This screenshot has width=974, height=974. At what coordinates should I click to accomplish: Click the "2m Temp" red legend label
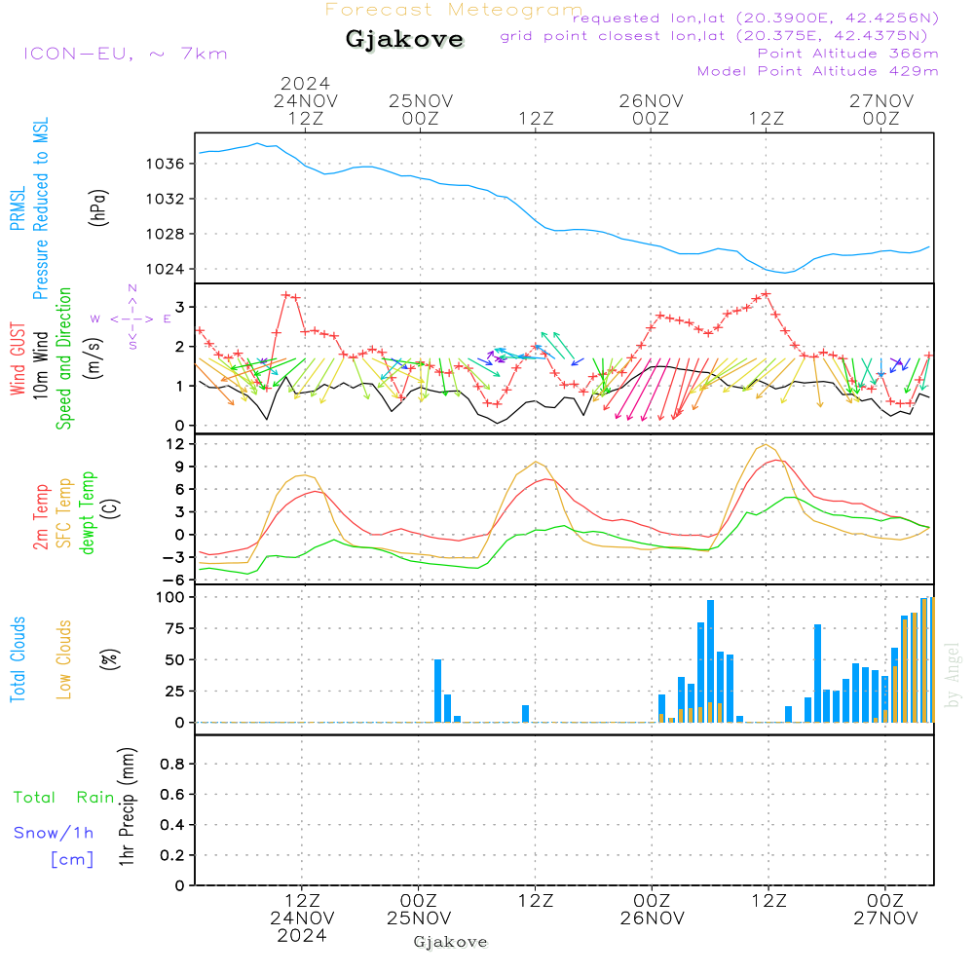pyautogui.click(x=40, y=517)
